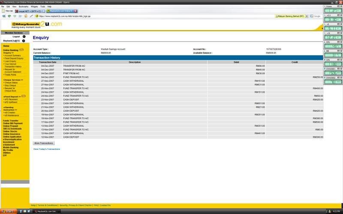Open the Account Summary link
This screenshot has height=214, width=343.
12,56
